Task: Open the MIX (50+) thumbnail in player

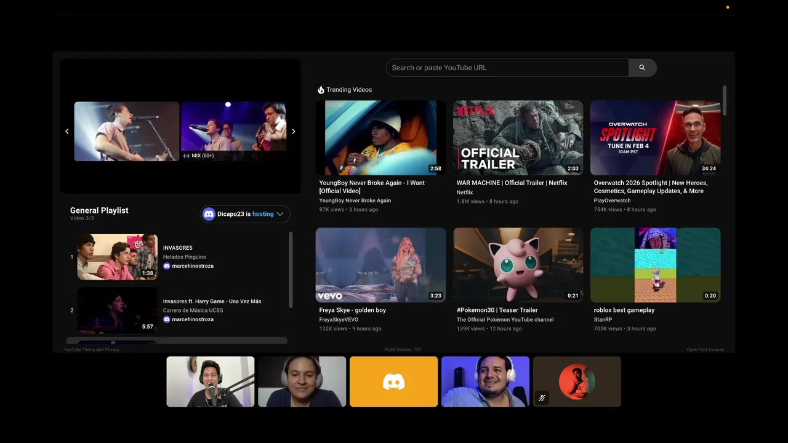Action: (x=233, y=131)
